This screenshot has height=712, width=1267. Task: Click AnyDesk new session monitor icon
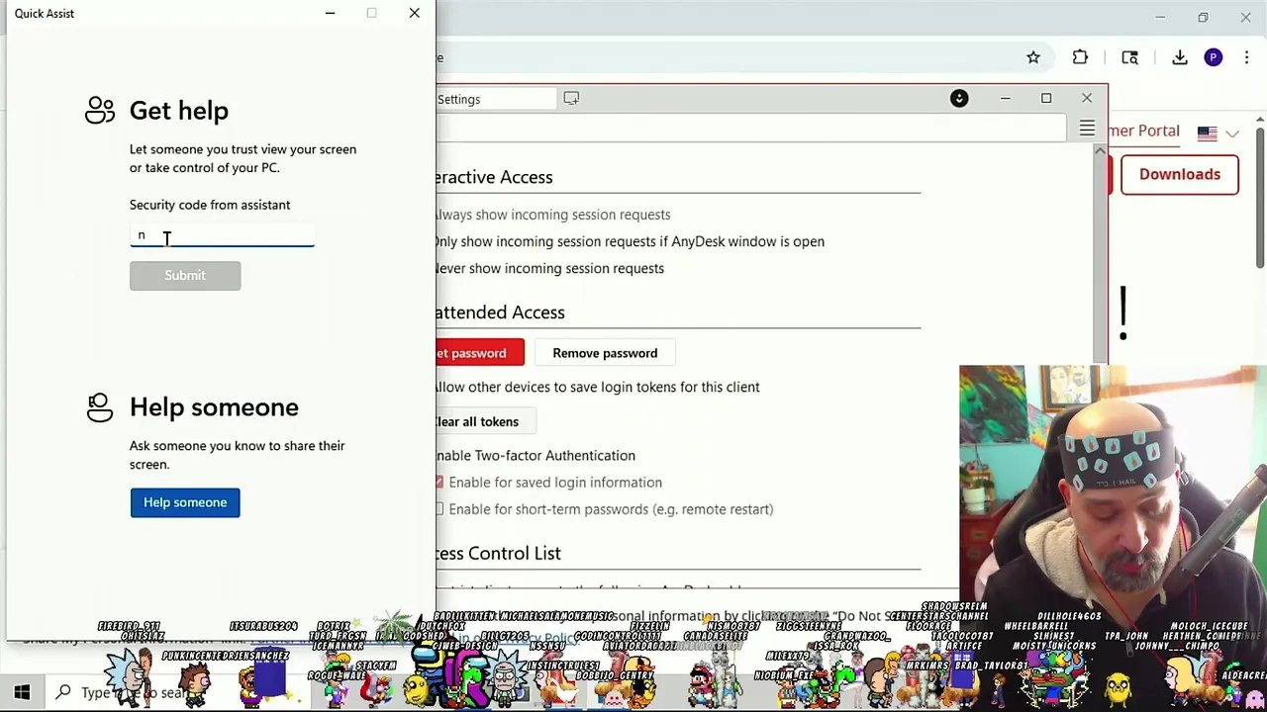571,98
